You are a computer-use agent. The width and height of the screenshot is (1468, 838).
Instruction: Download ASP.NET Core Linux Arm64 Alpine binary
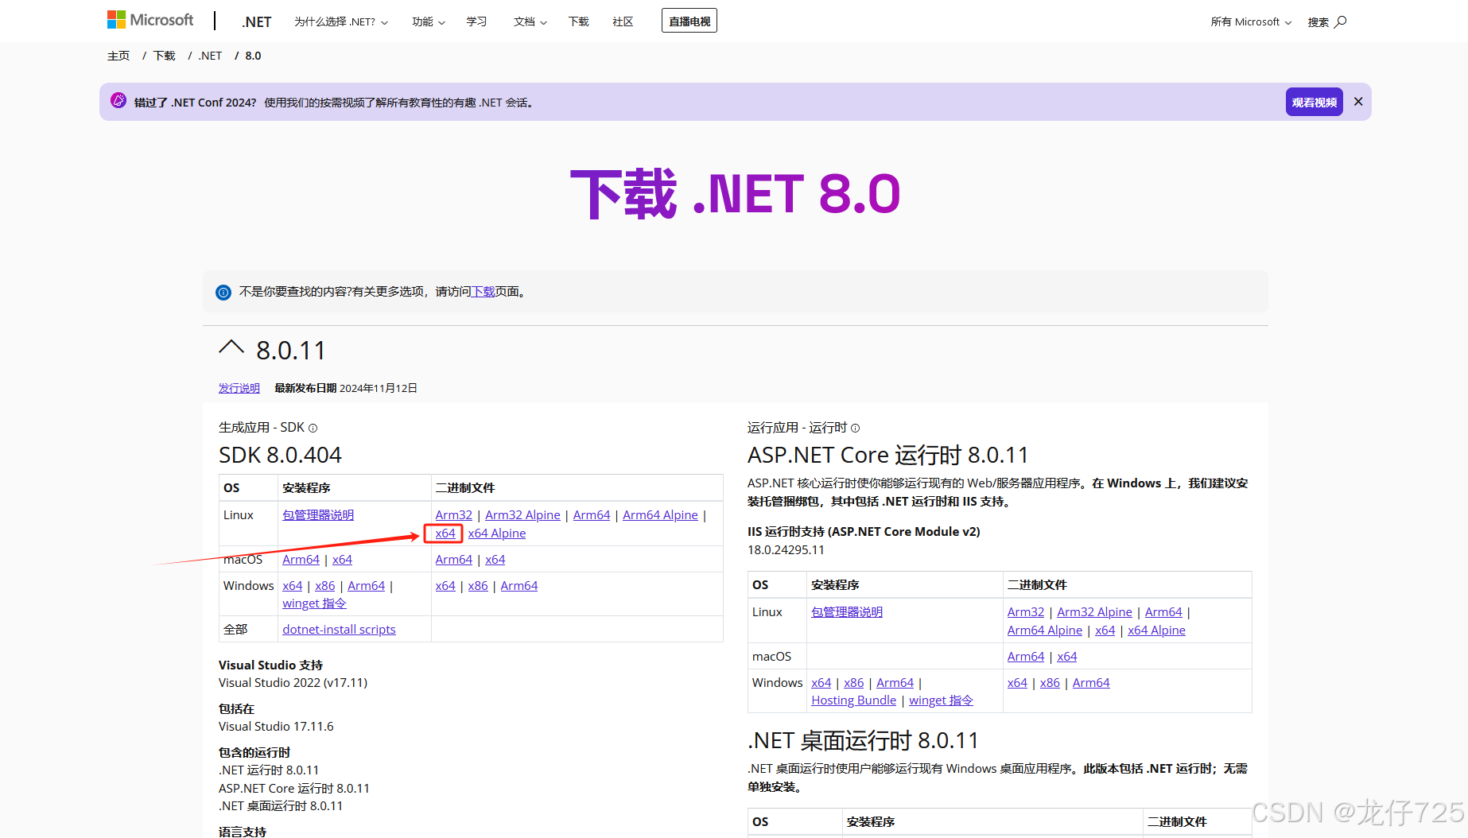click(x=1045, y=630)
